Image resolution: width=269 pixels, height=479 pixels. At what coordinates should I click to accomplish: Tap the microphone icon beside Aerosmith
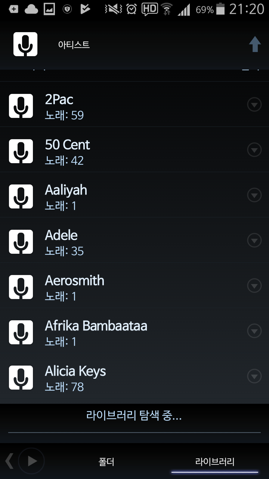(x=21, y=287)
